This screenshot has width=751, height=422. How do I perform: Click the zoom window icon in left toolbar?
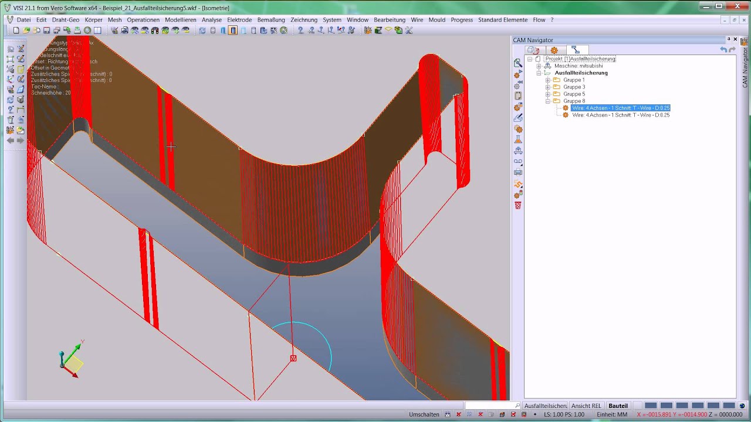pos(10,59)
